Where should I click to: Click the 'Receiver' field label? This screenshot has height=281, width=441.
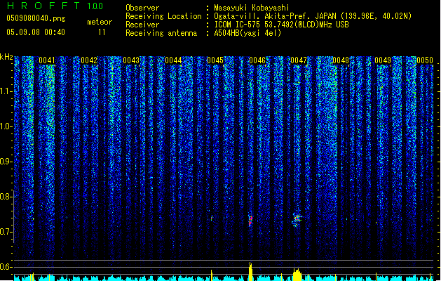(x=142, y=25)
